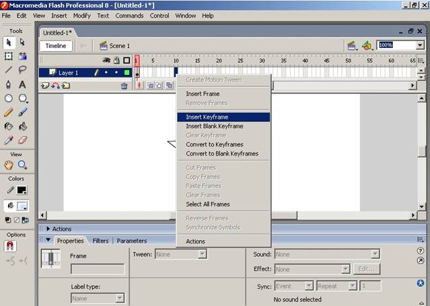
Task: Toggle Layer 1 green outline square
Action: (127, 73)
